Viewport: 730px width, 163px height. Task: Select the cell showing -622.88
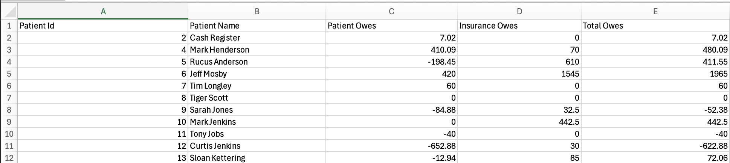(655, 146)
